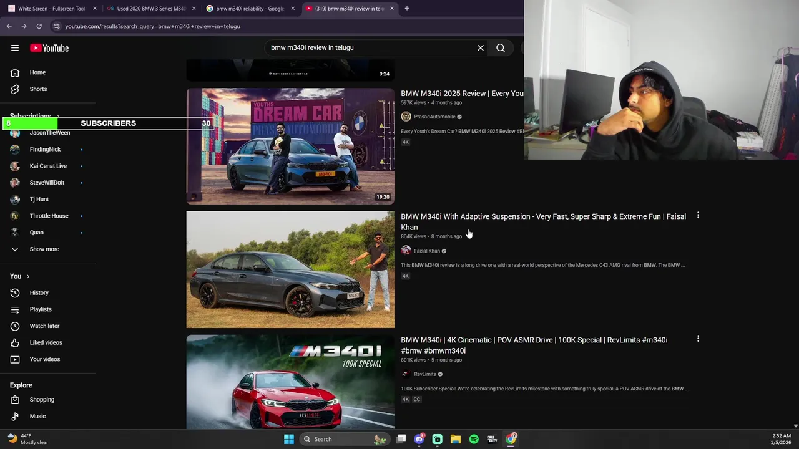Image resolution: width=799 pixels, height=449 pixels.
Task: Open a new browser tab
Action: [x=407, y=9]
